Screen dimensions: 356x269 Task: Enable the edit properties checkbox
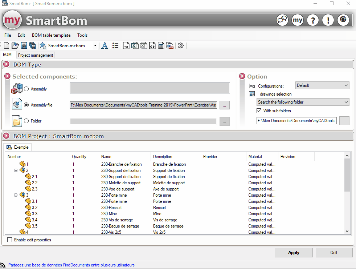(9, 240)
